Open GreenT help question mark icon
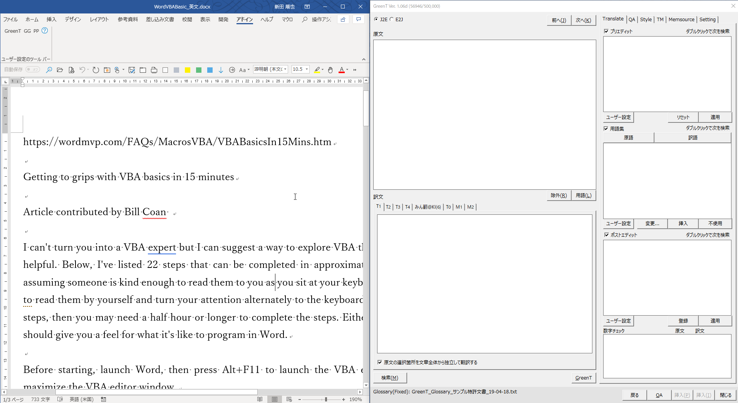The image size is (738, 403). [x=45, y=31]
